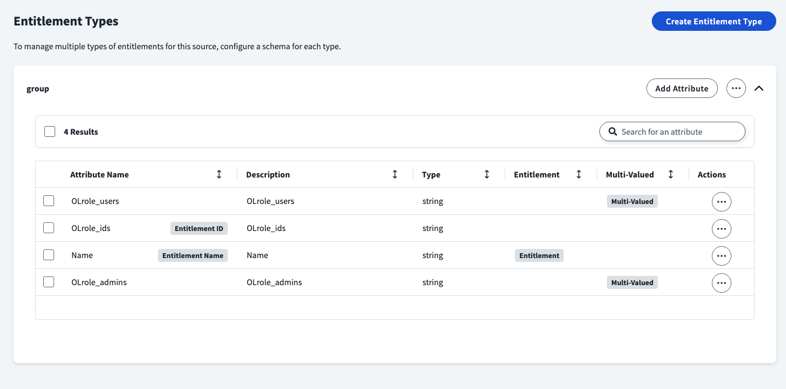Select all 4 results checkbox
The width and height of the screenshot is (786, 389).
click(x=50, y=131)
